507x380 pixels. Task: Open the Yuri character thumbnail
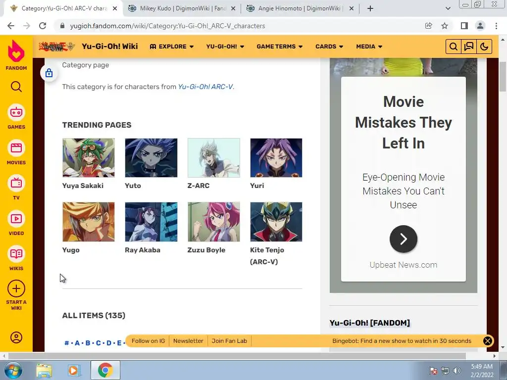tap(276, 158)
